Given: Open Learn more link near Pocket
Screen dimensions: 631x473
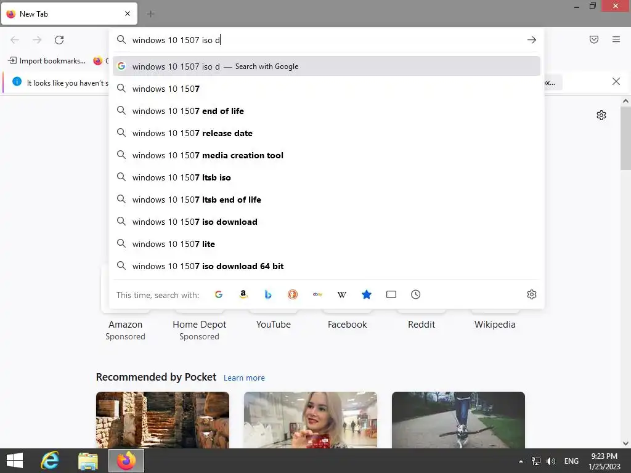Looking at the screenshot, I should 244,378.
